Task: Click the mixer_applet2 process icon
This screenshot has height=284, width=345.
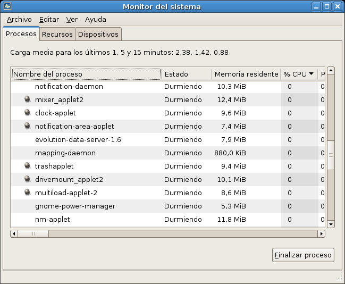Action: tap(28, 99)
